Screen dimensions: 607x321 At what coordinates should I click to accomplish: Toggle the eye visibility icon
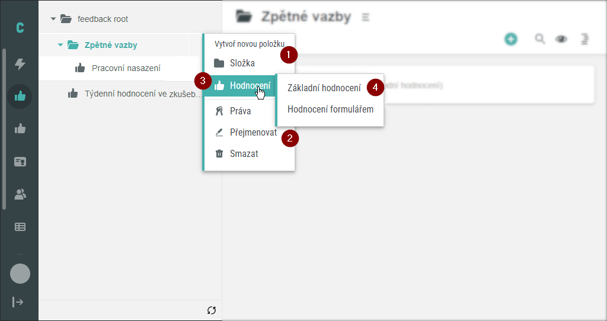coord(561,39)
